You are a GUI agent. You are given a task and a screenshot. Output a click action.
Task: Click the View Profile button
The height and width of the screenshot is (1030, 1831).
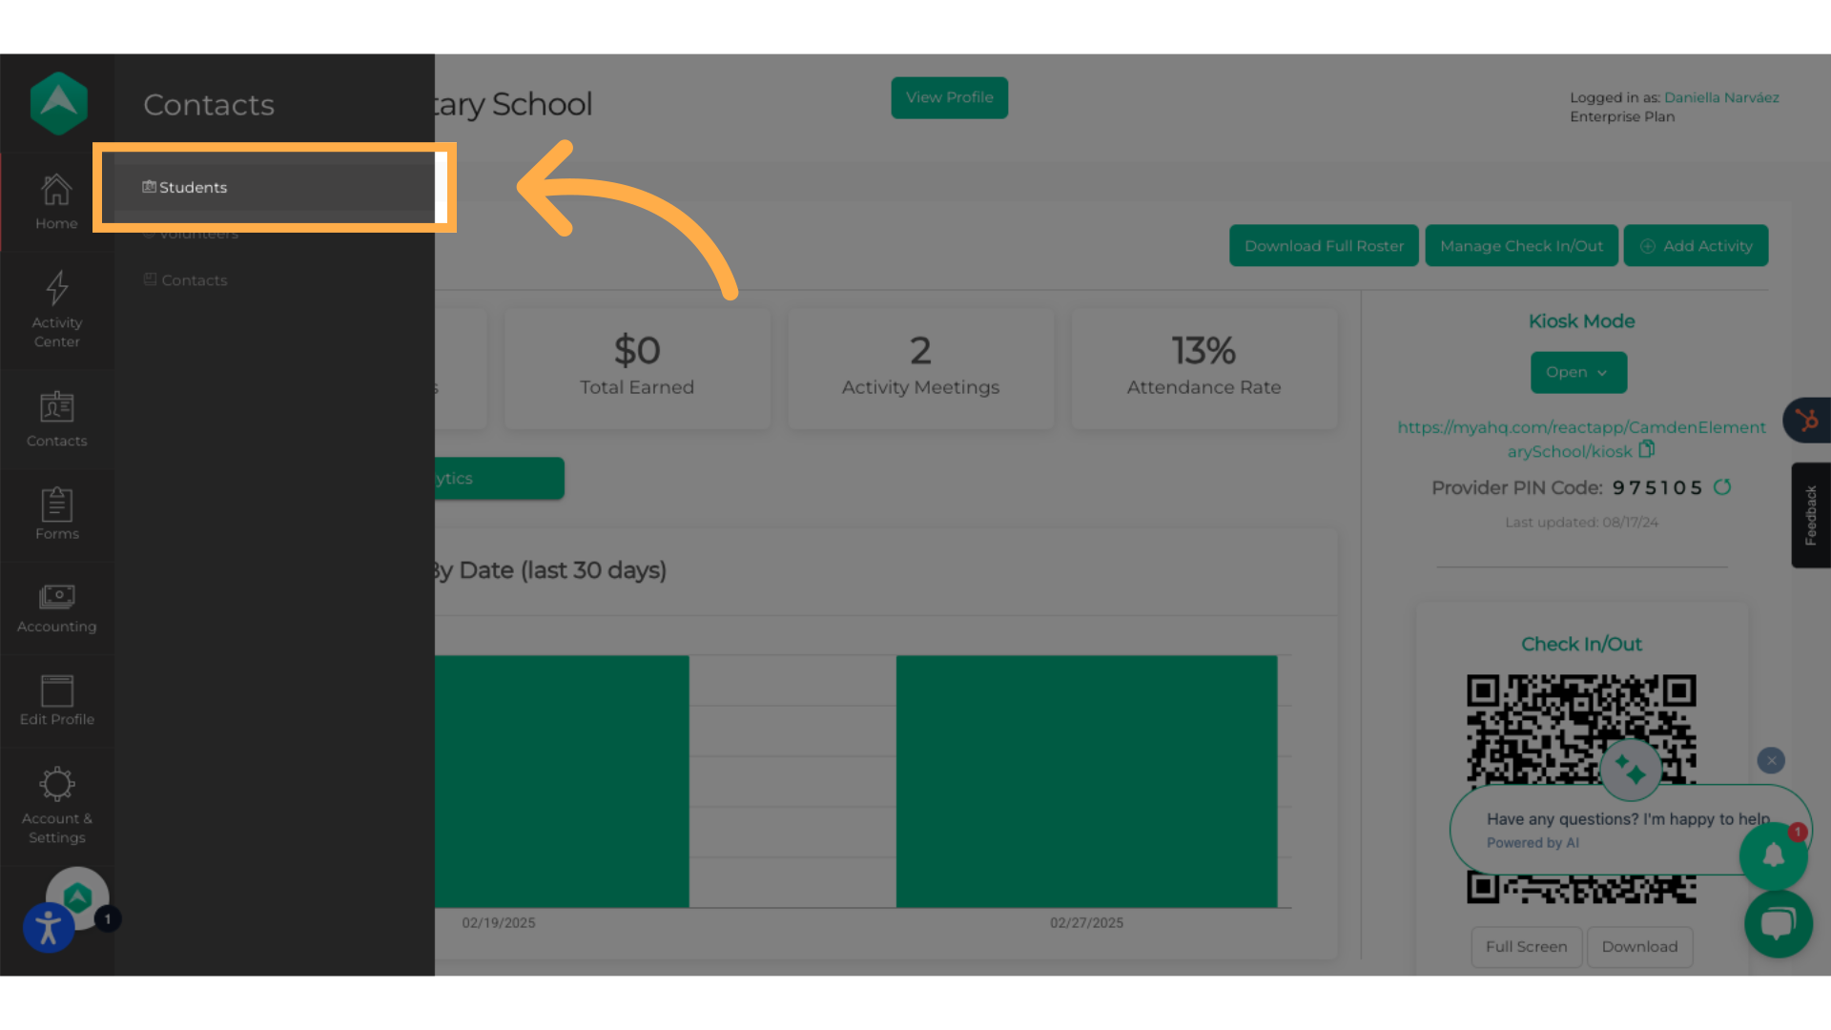coord(949,97)
